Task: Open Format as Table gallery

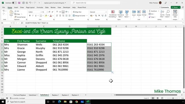Action: (121, 14)
